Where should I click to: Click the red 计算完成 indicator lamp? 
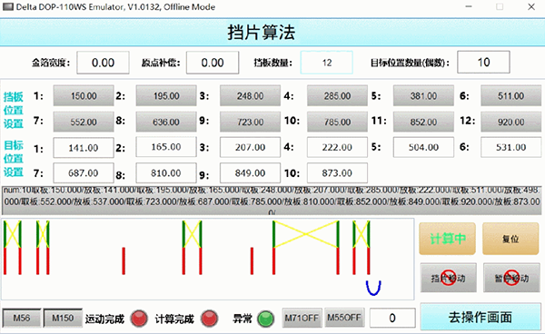click(x=209, y=318)
